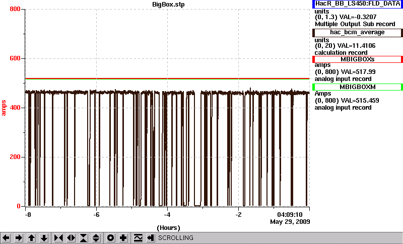
Task: Click the 800 y-axis tick label
Action: point(15,9)
